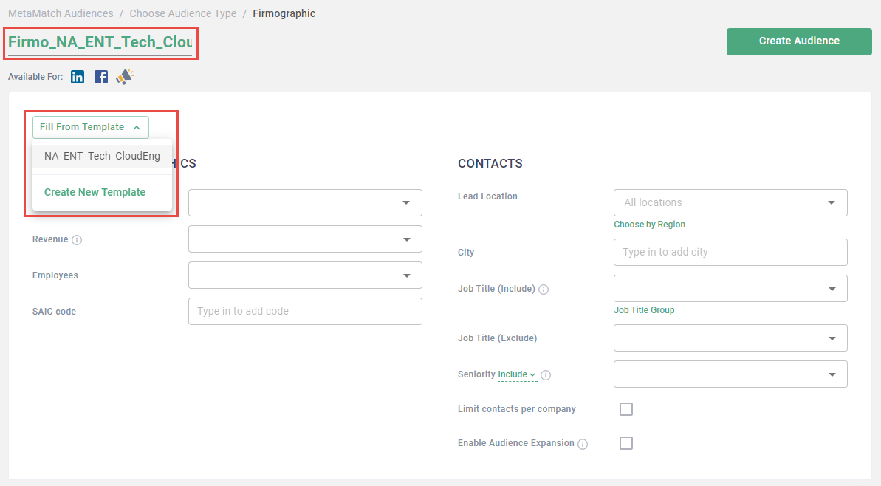Select NA_ENT_Tech_CloudEng template
The image size is (881, 486).
point(102,156)
